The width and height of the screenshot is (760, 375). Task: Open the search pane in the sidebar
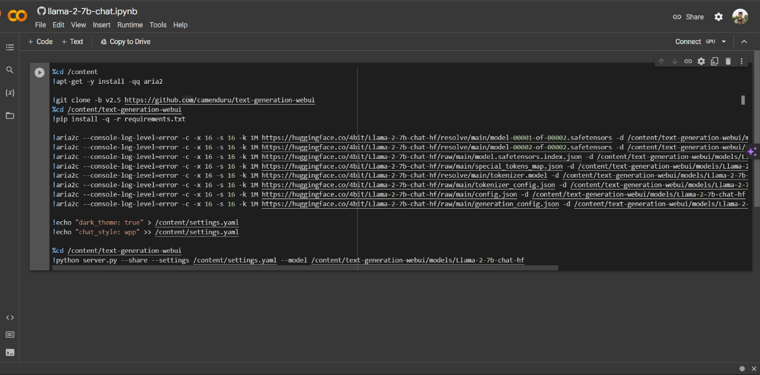click(10, 70)
